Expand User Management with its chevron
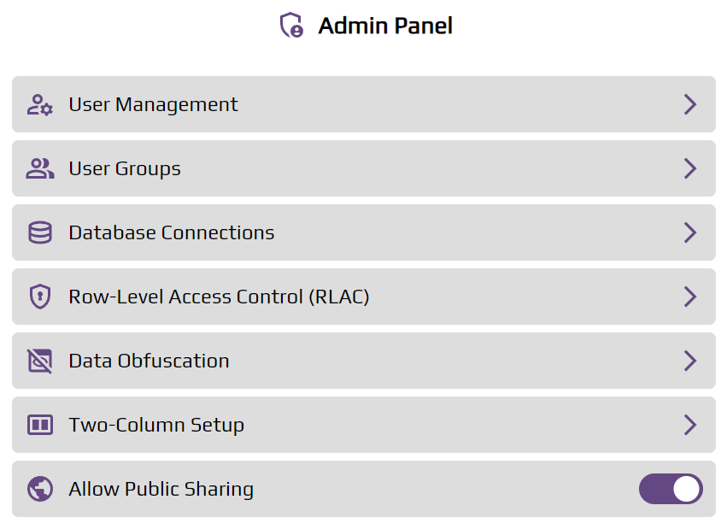The image size is (727, 529). click(690, 104)
